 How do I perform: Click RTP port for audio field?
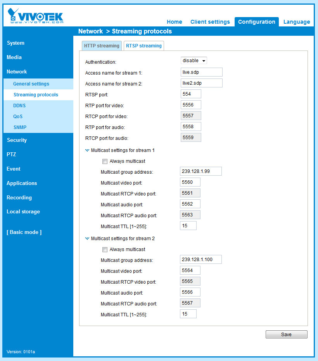(191, 127)
